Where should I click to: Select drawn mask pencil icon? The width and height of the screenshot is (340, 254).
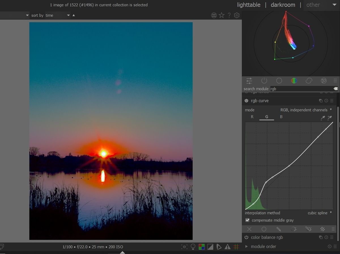pyautogui.click(x=279, y=229)
